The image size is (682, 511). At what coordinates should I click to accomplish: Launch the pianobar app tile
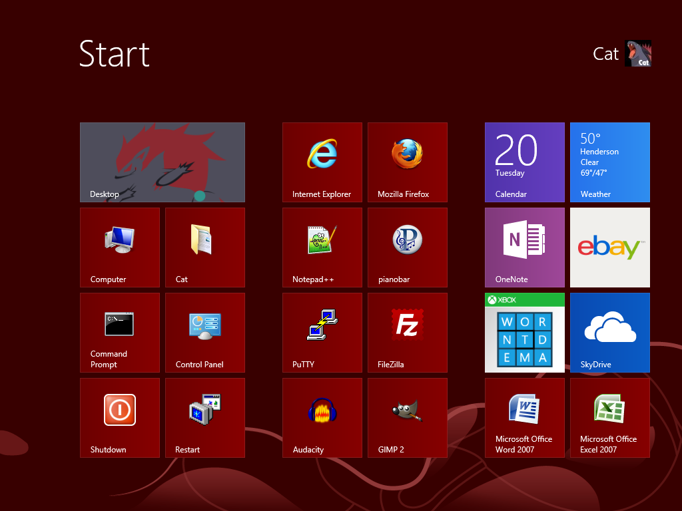(x=407, y=247)
